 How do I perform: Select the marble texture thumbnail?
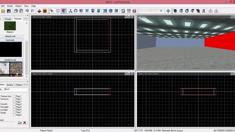tap(4, 69)
